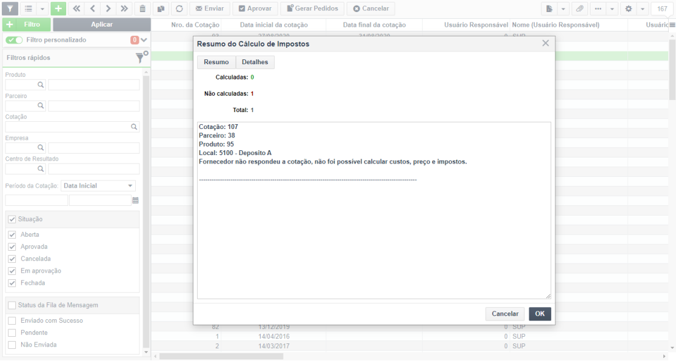The width and height of the screenshot is (676, 361).
Task: Click the OK button in dialog
Action: point(540,314)
